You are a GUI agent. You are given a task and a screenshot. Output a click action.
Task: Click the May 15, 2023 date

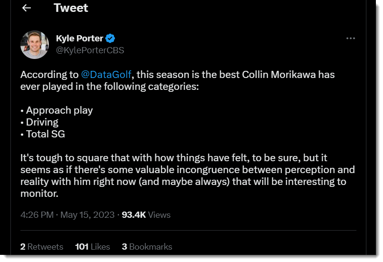click(x=88, y=215)
